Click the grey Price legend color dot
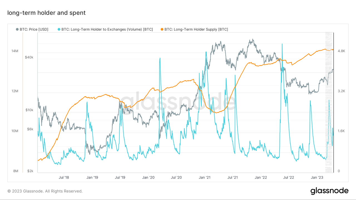 (17, 29)
